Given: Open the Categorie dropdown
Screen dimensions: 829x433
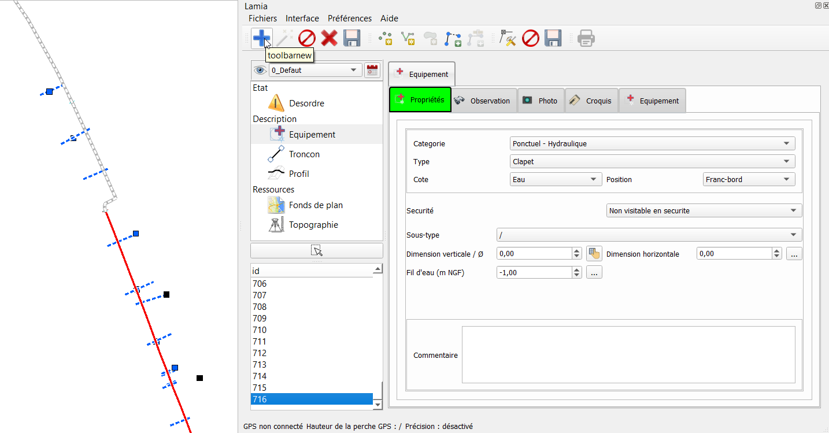Looking at the screenshot, I should pos(653,143).
